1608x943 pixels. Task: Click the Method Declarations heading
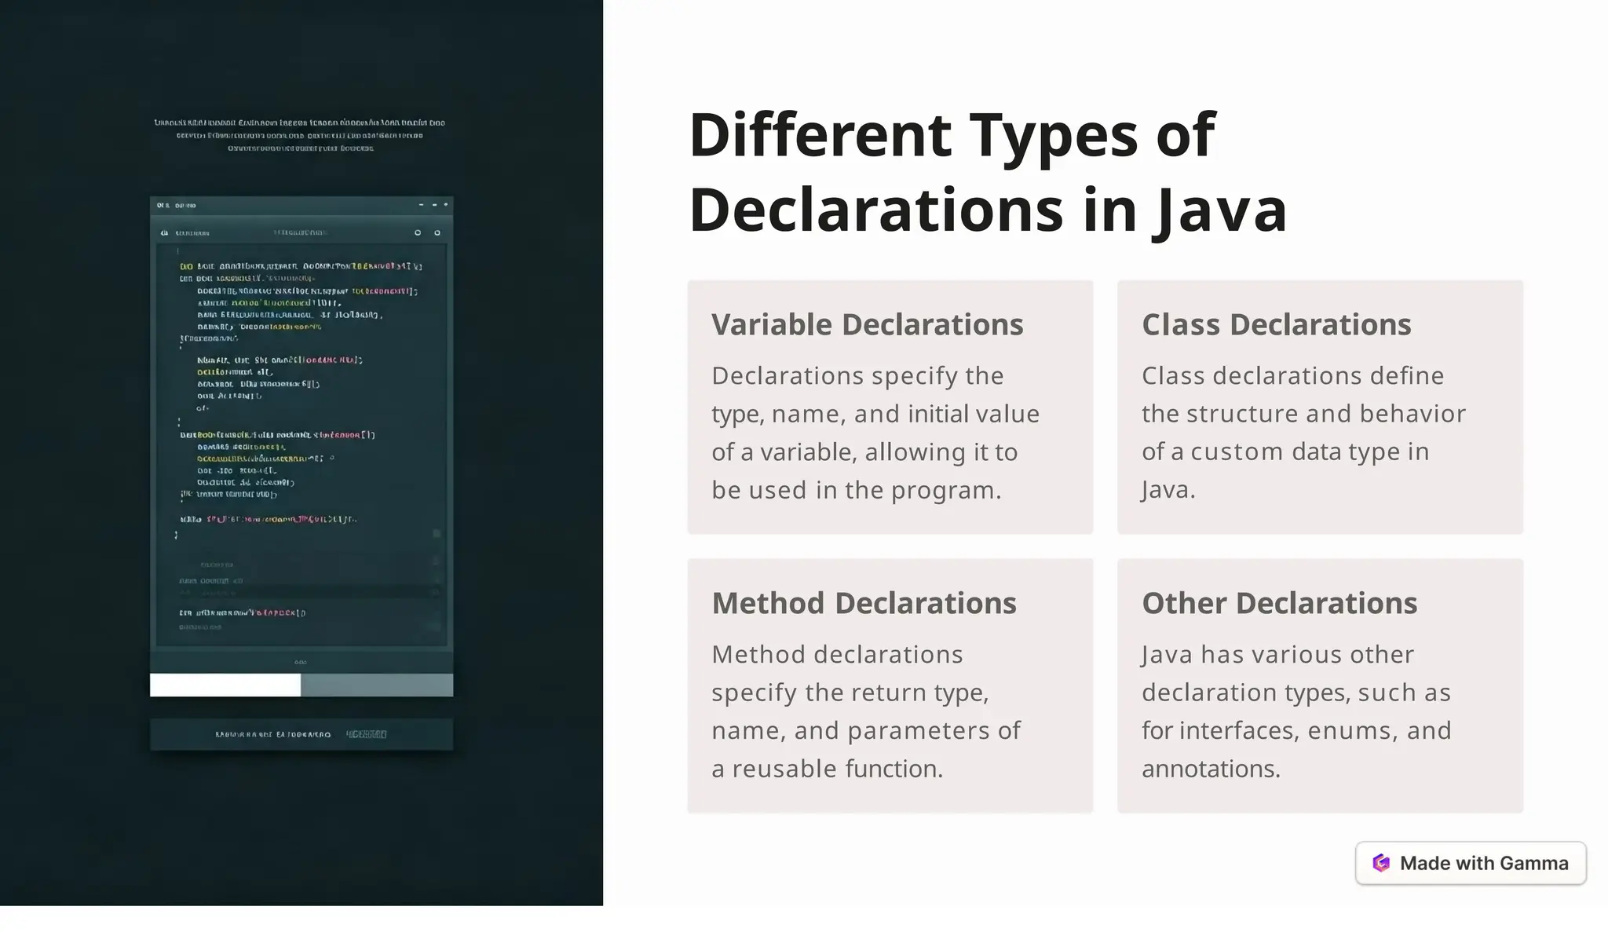coord(864,603)
